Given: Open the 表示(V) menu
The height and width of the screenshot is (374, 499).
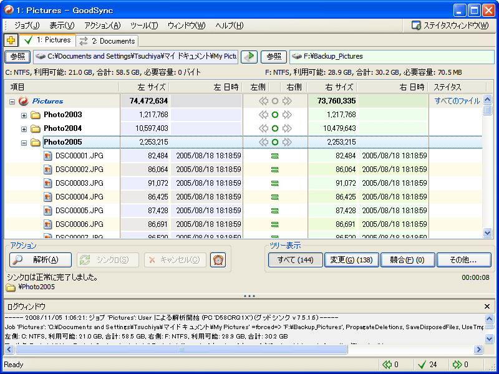Looking at the screenshot, I should [62, 26].
